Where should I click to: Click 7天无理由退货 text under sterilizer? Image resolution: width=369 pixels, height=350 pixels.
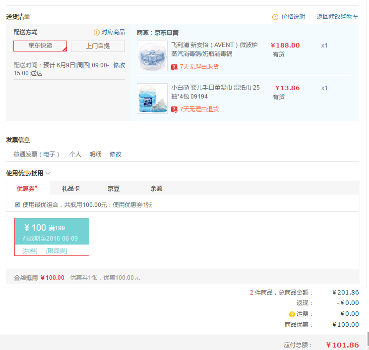pyautogui.click(x=199, y=67)
